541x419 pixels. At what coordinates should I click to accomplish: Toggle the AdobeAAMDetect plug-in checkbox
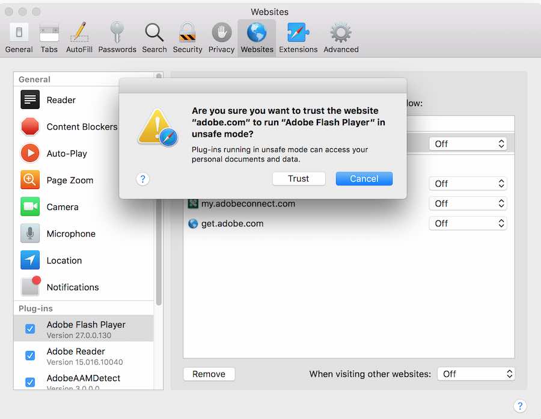coord(30,382)
